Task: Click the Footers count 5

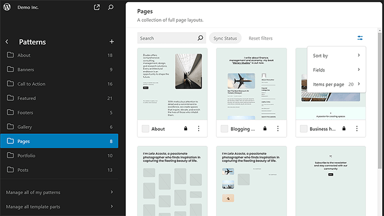Action: pos(111,112)
